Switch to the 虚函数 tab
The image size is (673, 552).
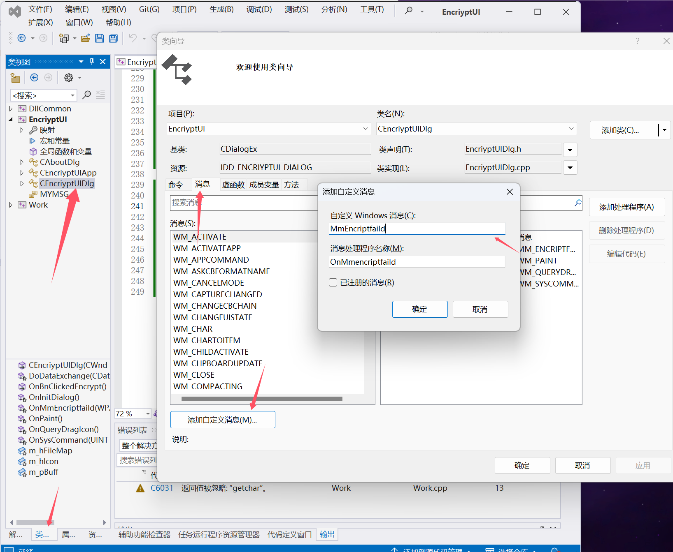point(233,185)
